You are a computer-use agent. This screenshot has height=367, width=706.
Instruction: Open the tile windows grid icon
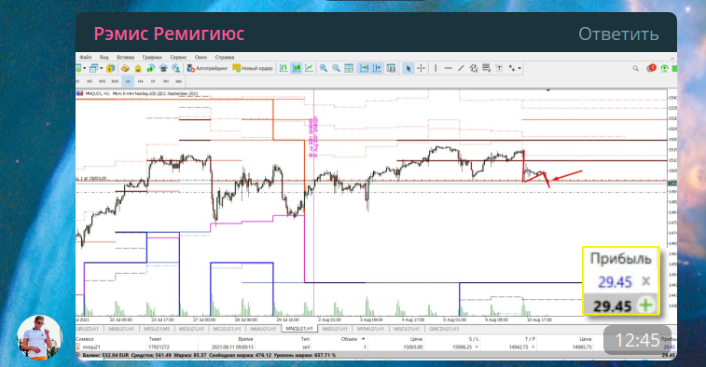[x=349, y=68]
